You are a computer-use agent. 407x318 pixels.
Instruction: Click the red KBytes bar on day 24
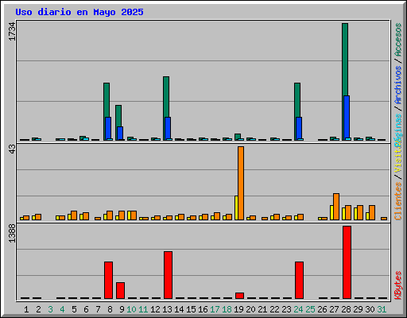tap(299, 280)
